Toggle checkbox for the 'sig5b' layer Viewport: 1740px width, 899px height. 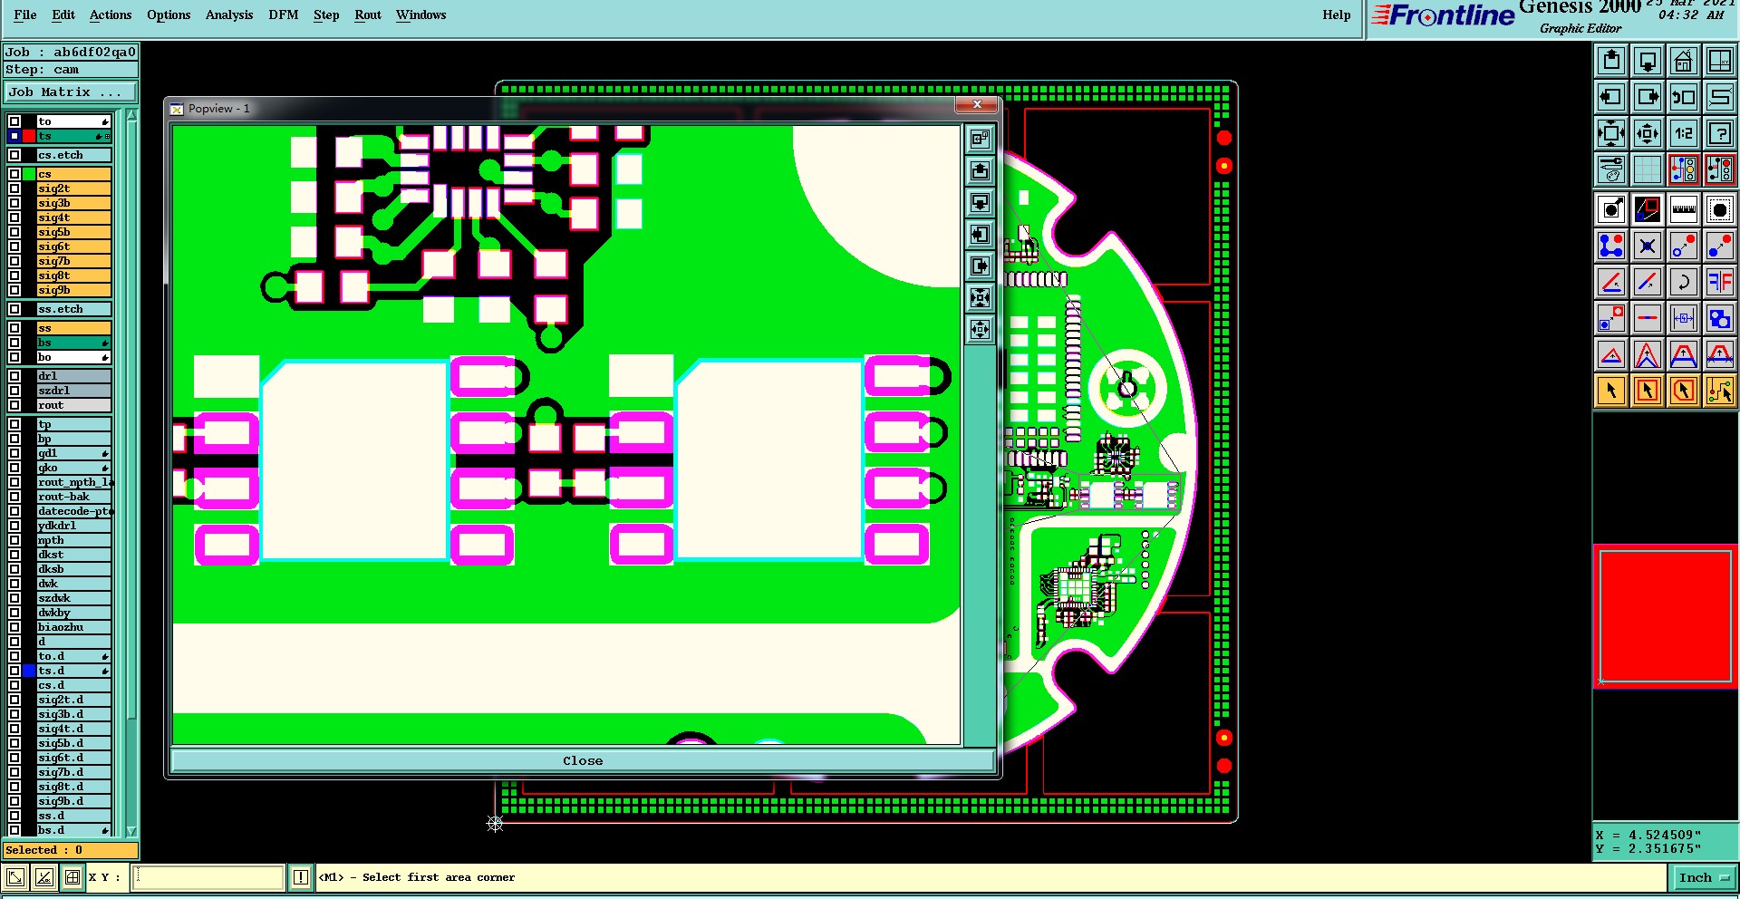point(14,232)
